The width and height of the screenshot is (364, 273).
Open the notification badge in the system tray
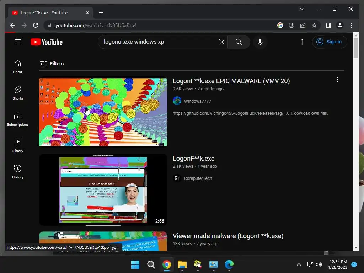tap(354, 264)
